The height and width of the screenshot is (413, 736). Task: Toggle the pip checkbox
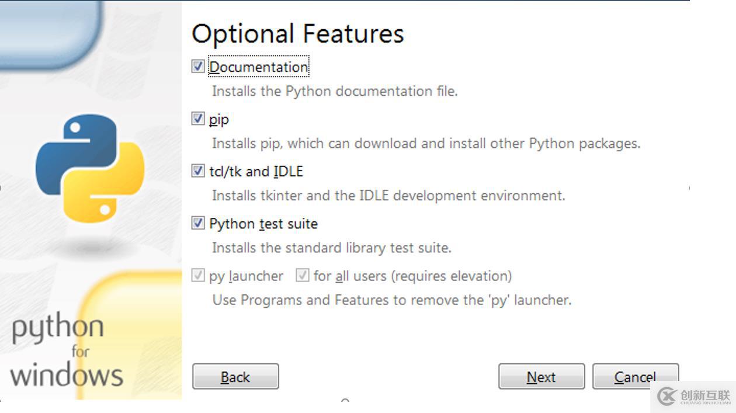pyautogui.click(x=198, y=119)
